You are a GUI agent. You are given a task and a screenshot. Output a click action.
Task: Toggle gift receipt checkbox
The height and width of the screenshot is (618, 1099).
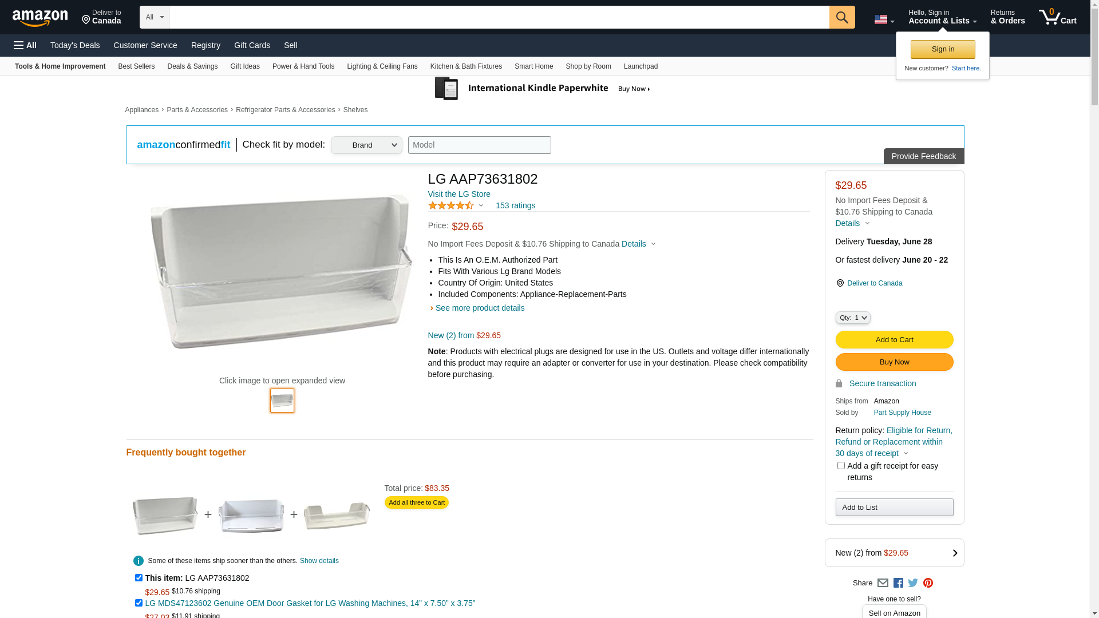[841, 466]
